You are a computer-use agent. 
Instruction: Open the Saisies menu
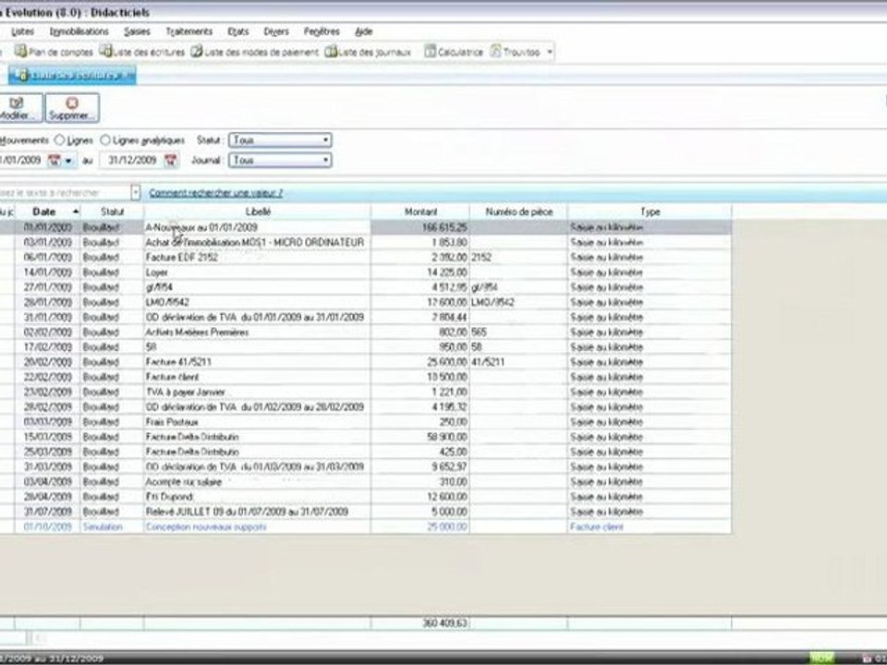(x=137, y=31)
